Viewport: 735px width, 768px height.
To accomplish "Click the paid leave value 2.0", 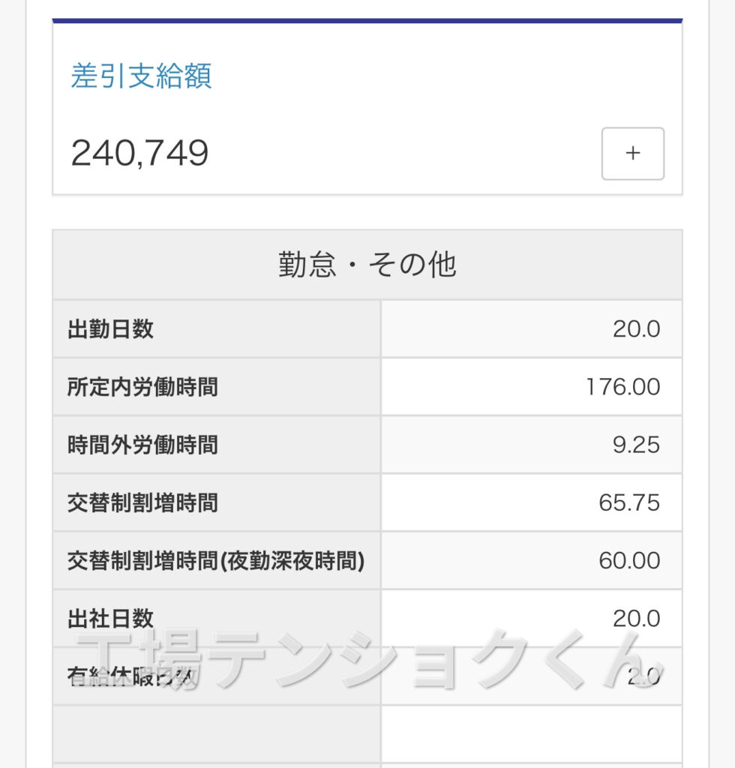I will click(x=643, y=676).
